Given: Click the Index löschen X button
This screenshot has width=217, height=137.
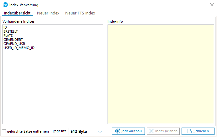Looking at the screenshot, I should pos(163,131).
